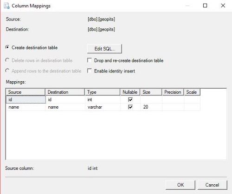This screenshot has height=194, width=232.
Task: Toggle Nullable checkbox for id row
Action: [x=130, y=99]
